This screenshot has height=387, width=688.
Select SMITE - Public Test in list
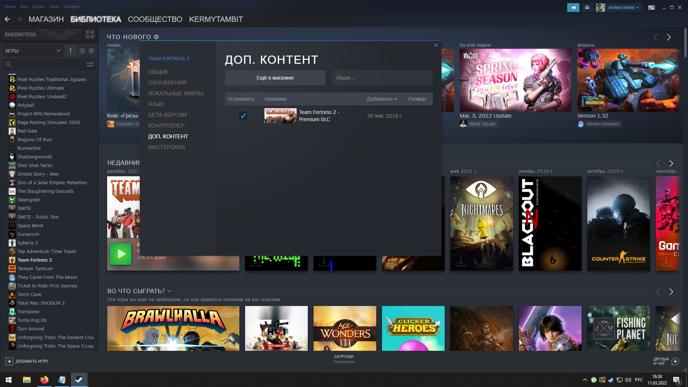38,217
